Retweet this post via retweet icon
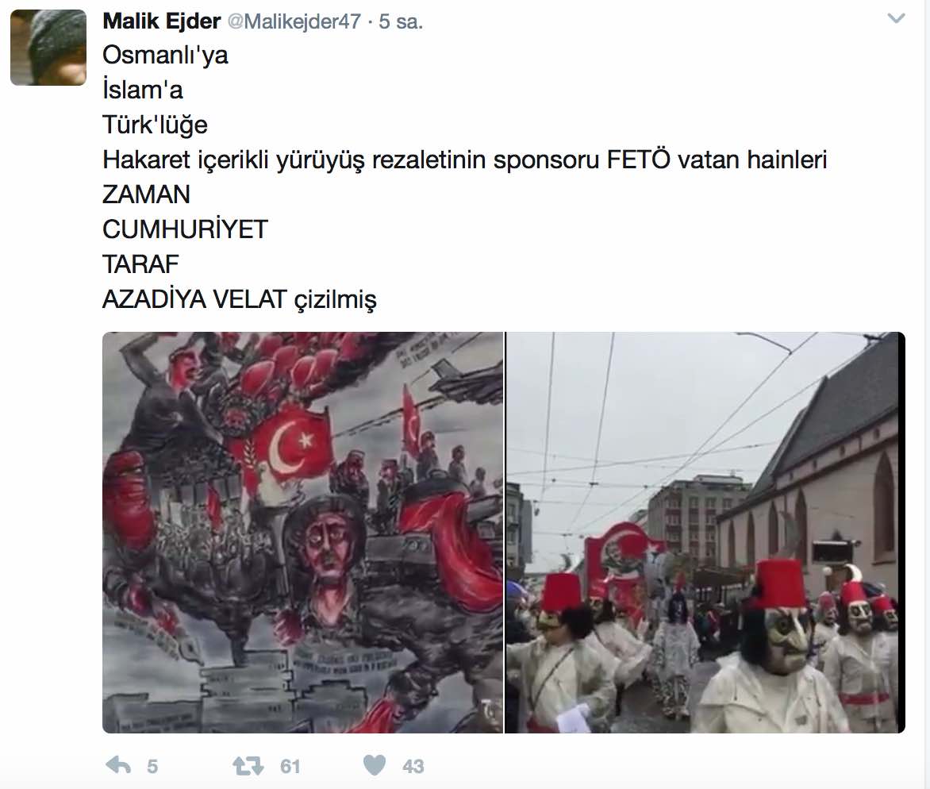Screen dimensions: 930x789 pos(248,766)
